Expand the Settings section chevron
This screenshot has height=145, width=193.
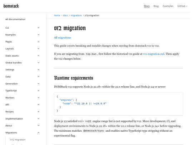[38, 70]
